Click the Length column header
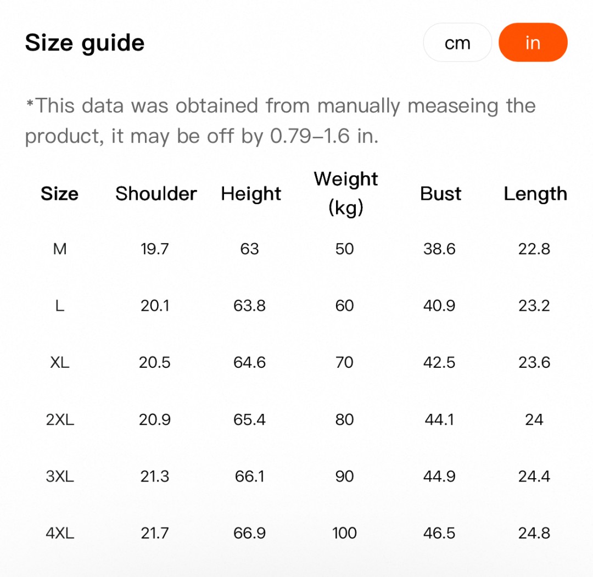Screen dimensions: 593x577 pos(535,194)
